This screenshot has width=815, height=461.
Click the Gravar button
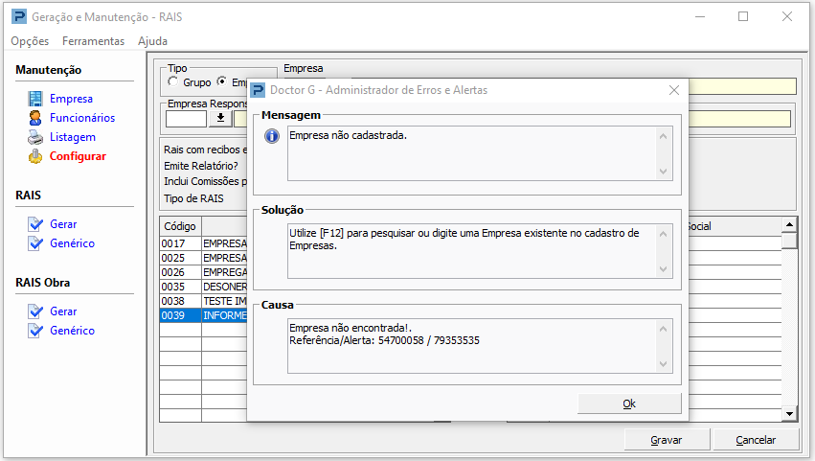[x=667, y=440]
